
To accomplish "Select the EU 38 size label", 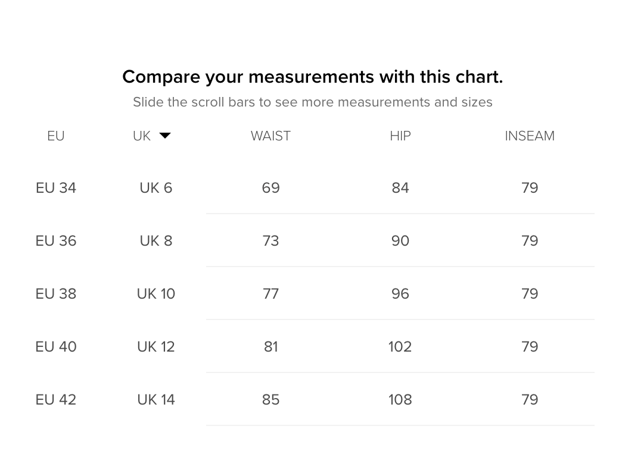I will coord(55,293).
